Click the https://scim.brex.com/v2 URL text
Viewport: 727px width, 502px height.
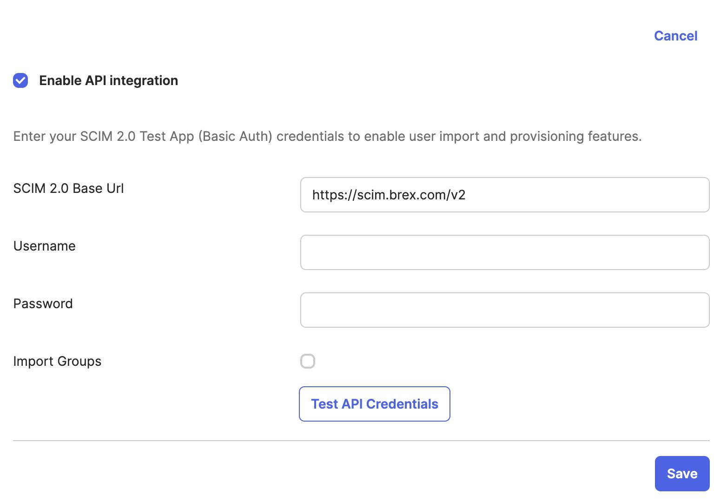389,195
